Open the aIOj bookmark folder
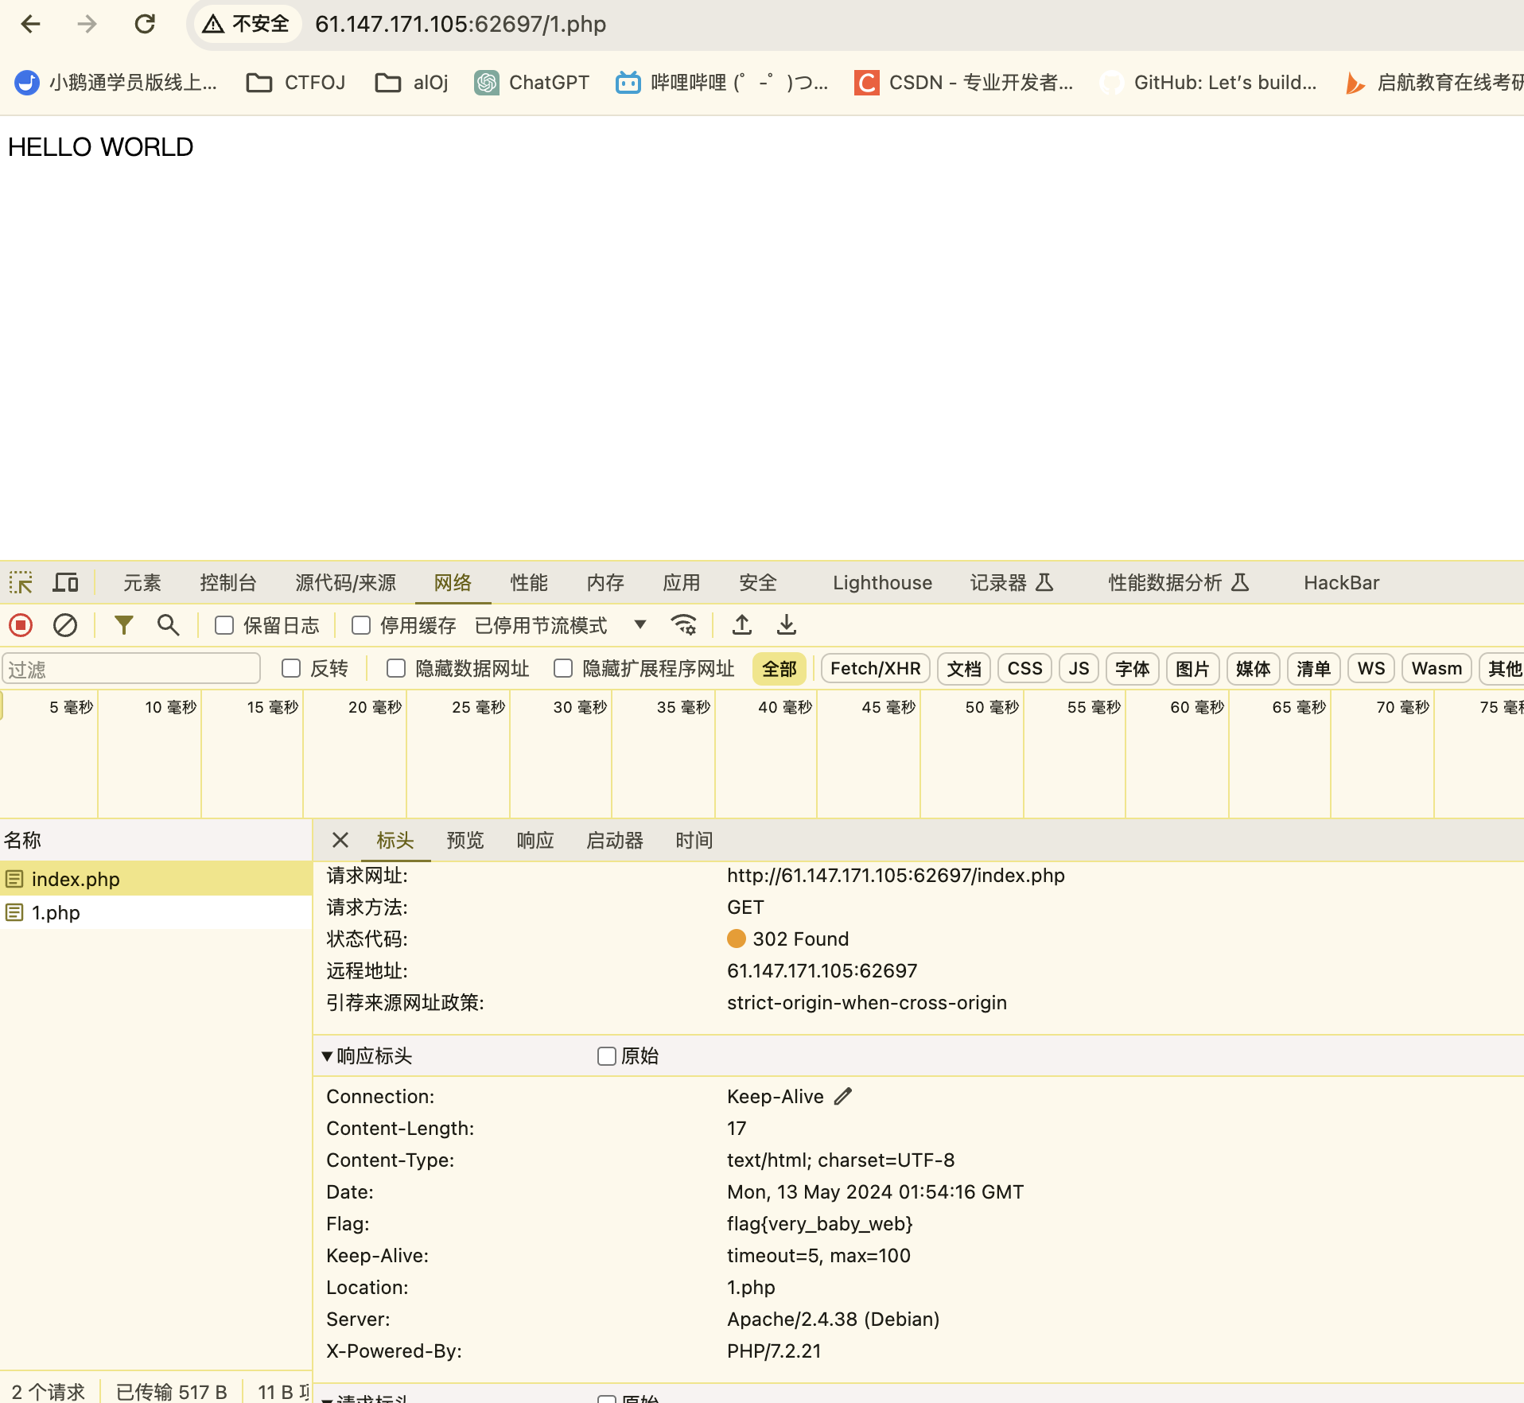 click(411, 83)
